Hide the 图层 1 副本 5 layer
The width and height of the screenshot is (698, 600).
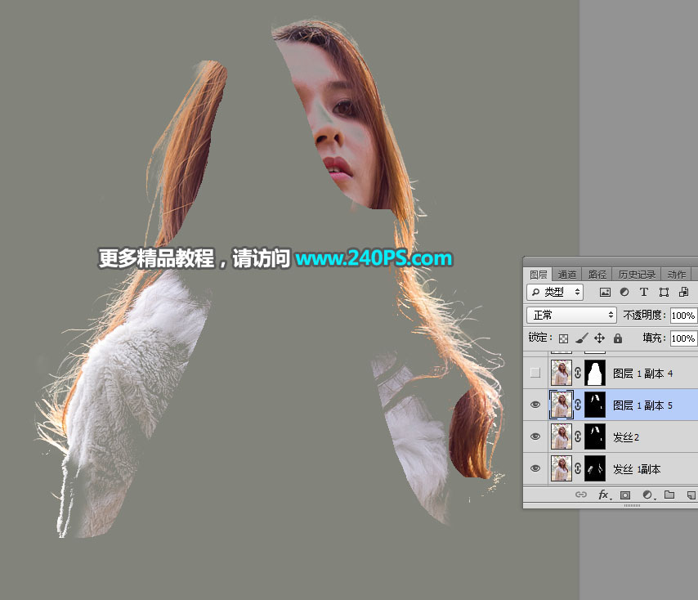(x=535, y=405)
